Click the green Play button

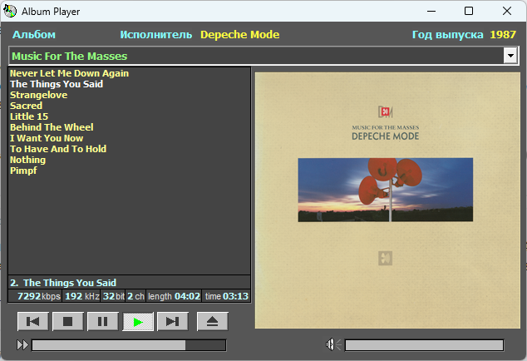[138, 322]
